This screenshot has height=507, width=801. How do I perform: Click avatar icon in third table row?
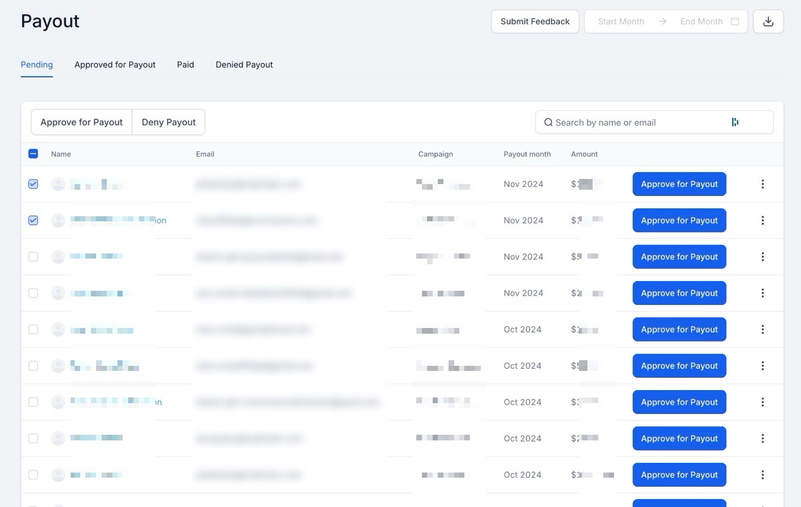(x=58, y=257)
